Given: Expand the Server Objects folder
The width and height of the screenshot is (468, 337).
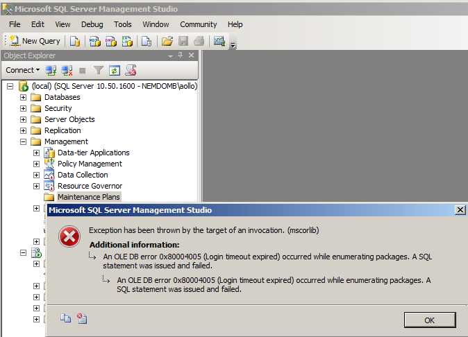Looking at the screenshot, I should pyautogui.click(x=24, y=119).
